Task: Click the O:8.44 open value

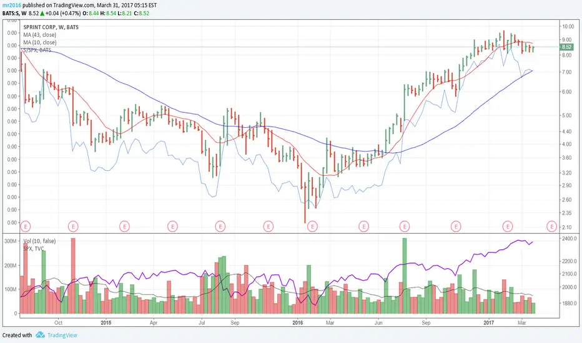Action: click(90, 13)
